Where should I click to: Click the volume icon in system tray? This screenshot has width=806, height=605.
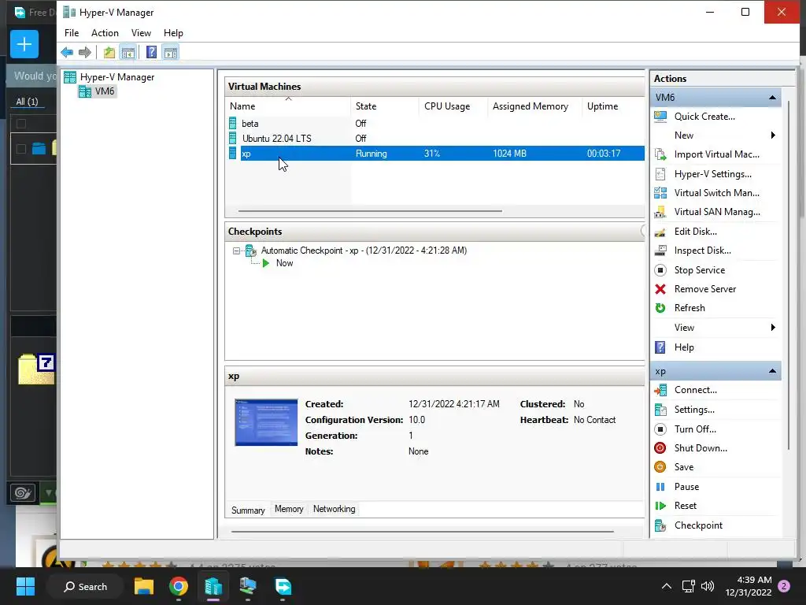pos(708,586)
